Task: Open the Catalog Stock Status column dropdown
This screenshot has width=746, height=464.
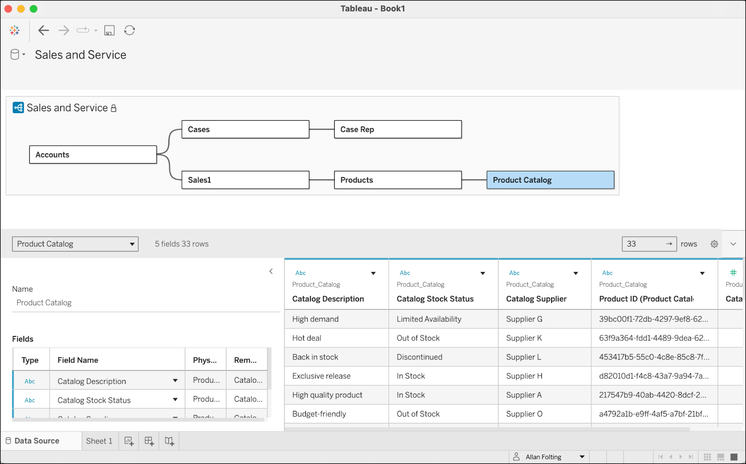Action: pyautogui.click(x=483, y=273)
